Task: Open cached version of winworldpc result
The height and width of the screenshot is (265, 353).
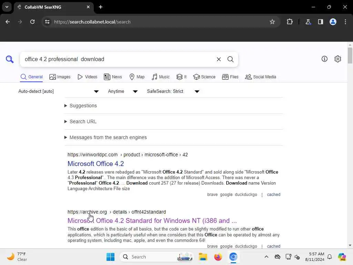Action: (x=273, y=195)
